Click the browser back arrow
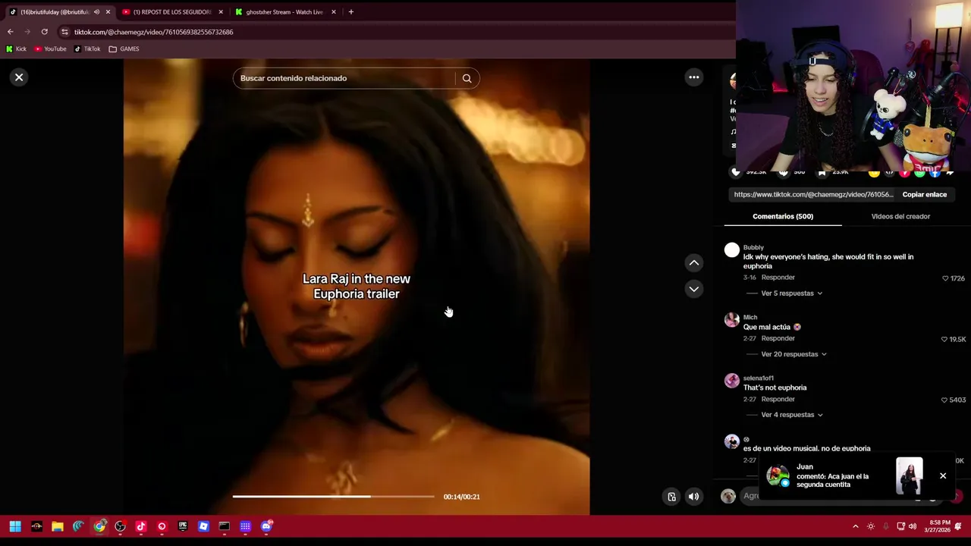 10,32
